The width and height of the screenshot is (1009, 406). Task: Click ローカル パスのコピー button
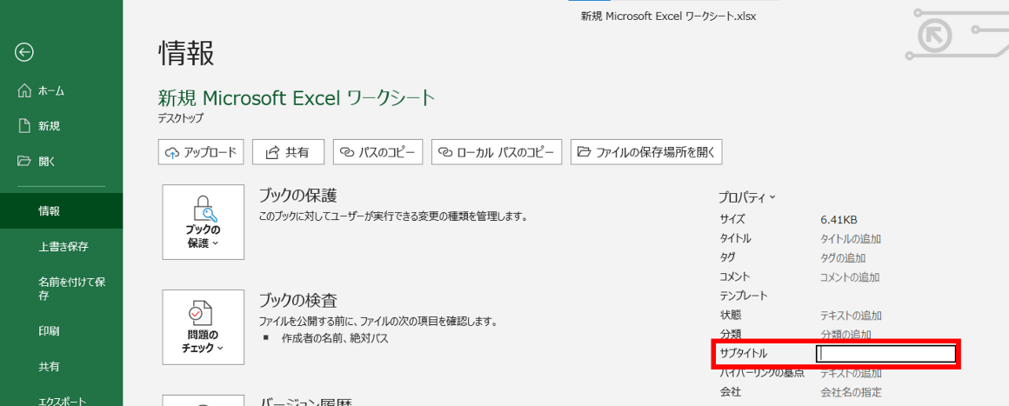[x=497, y=152]
